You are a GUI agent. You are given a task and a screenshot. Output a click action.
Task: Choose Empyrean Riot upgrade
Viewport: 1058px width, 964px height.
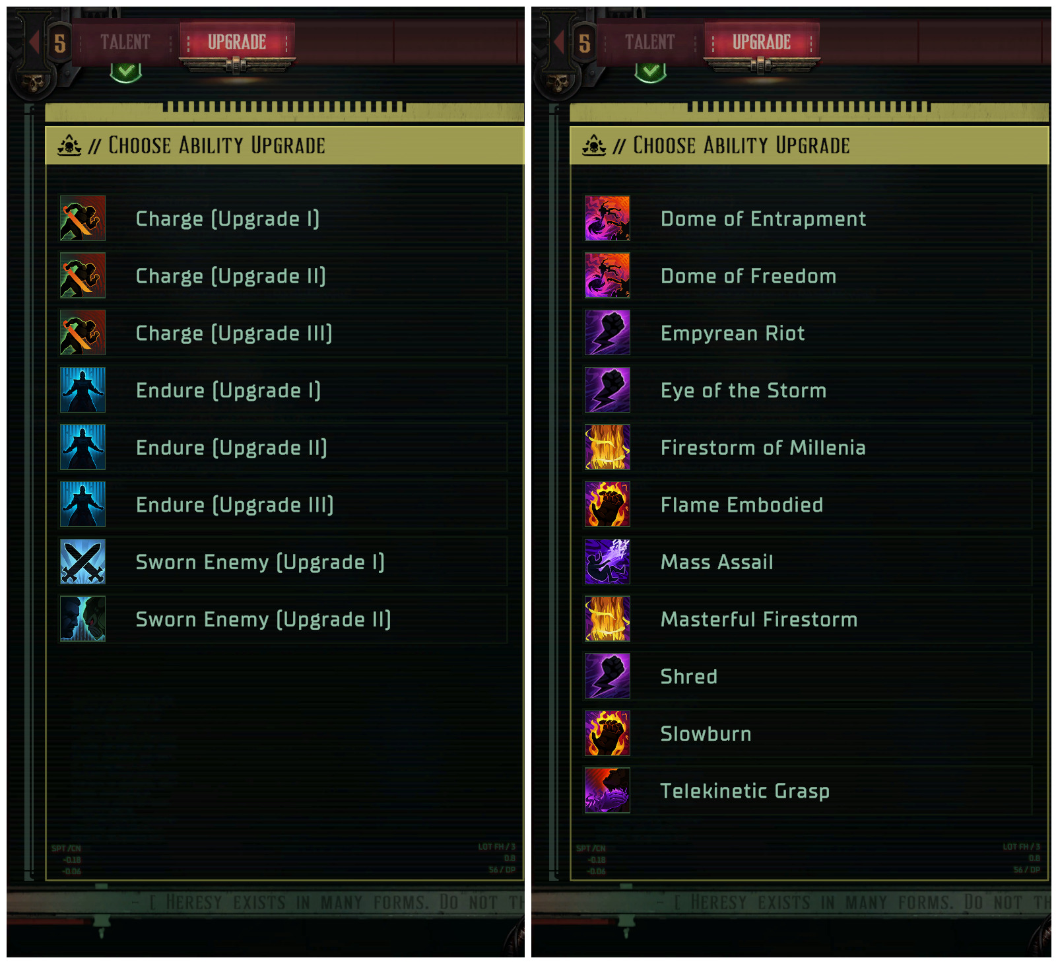point(809,333)
